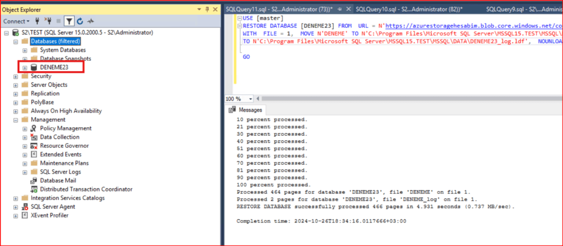563x246 pixels.
Task: Expand the DENEME23 database node
Action: 25,67
